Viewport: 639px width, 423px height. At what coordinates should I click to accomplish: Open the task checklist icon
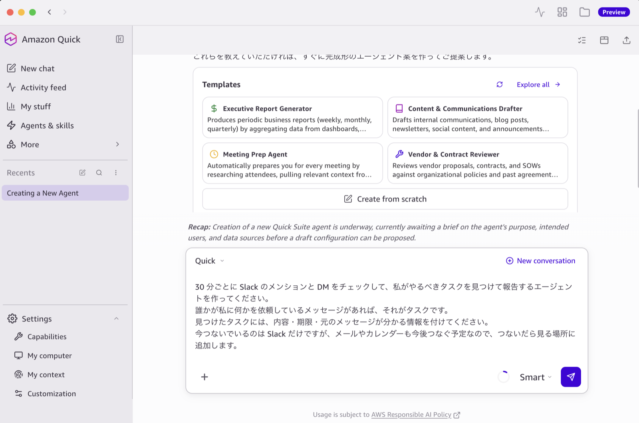click(582, 40)
